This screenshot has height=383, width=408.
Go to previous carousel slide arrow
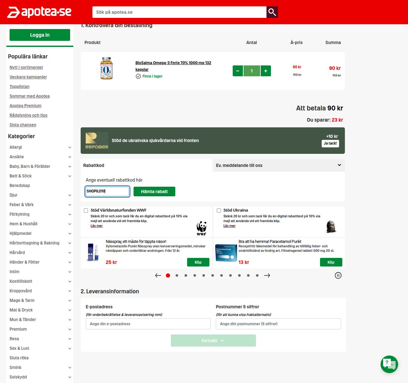click(x=158, y=275)
